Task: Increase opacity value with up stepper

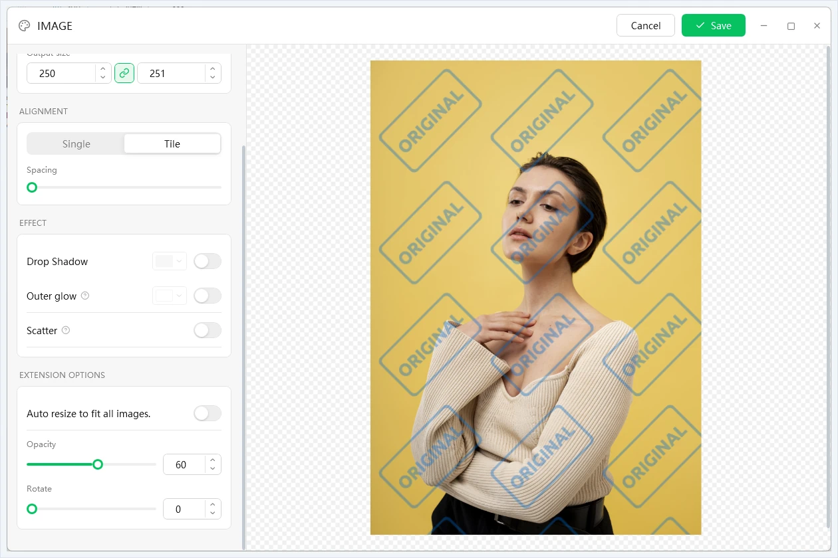Action: click(x=213, y=460)
